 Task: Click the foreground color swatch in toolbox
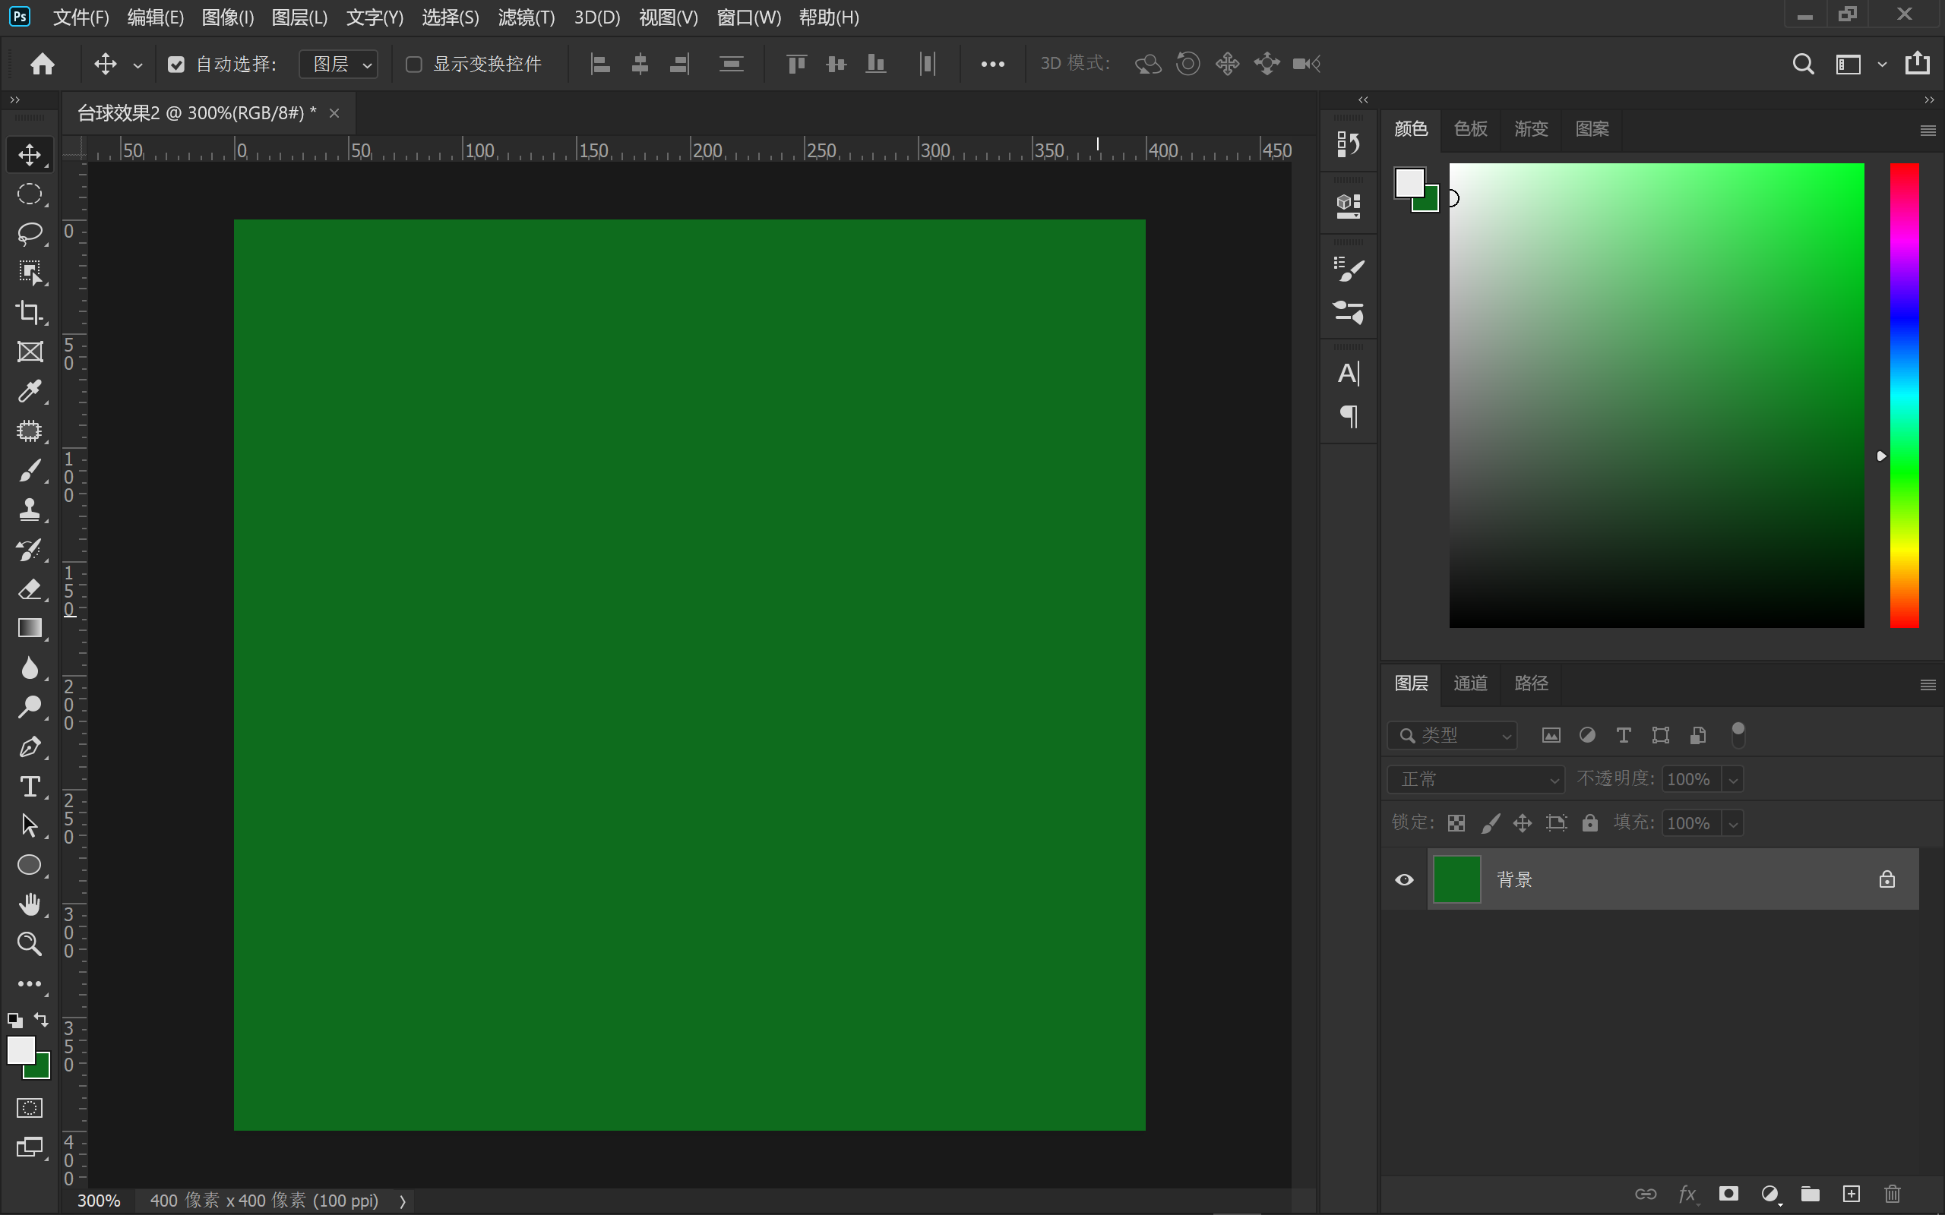point(21,1050)
